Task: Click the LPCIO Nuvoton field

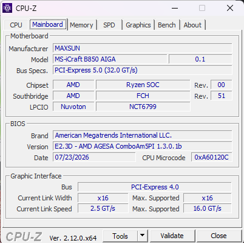Action: (73, 107)
